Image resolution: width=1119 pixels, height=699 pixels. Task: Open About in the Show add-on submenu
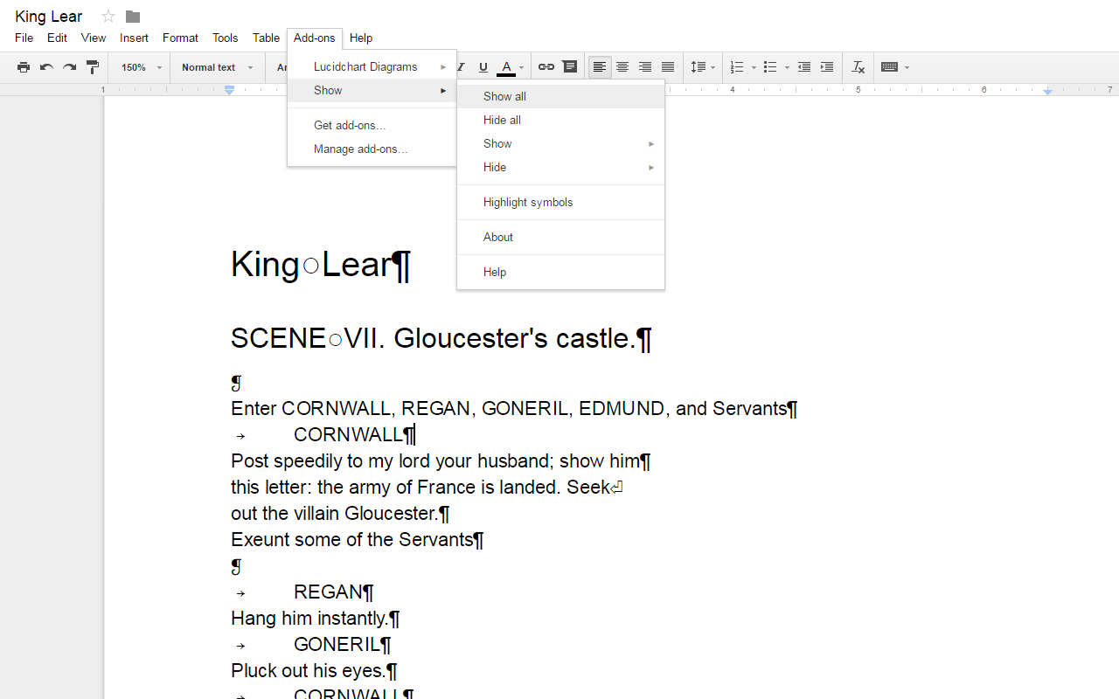pos(560,237)
